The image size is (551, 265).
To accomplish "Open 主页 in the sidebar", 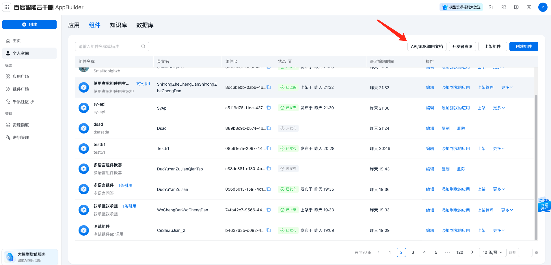I will point(29,41).
